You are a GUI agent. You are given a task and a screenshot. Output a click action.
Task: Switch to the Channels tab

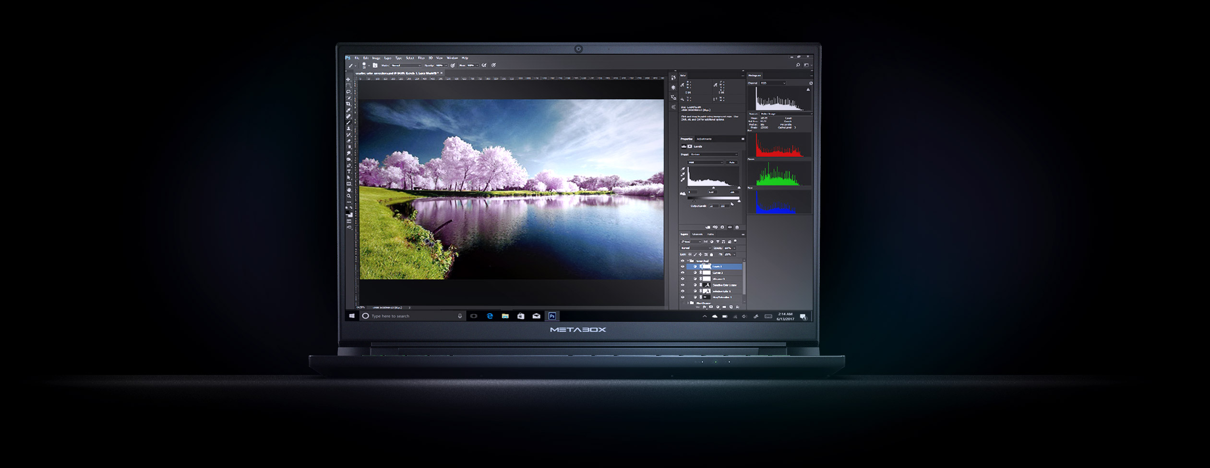697,234
